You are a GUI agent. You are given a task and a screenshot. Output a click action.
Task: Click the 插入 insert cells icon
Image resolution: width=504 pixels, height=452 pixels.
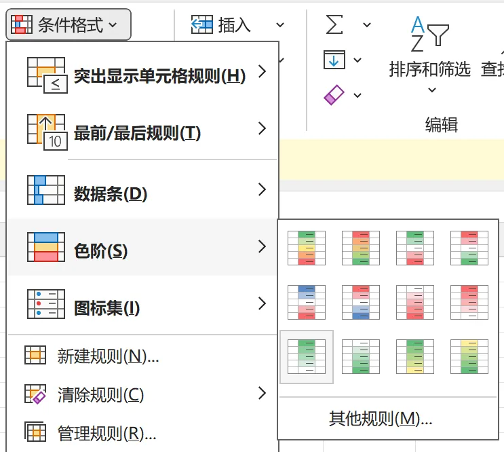[x=202, y=25]
